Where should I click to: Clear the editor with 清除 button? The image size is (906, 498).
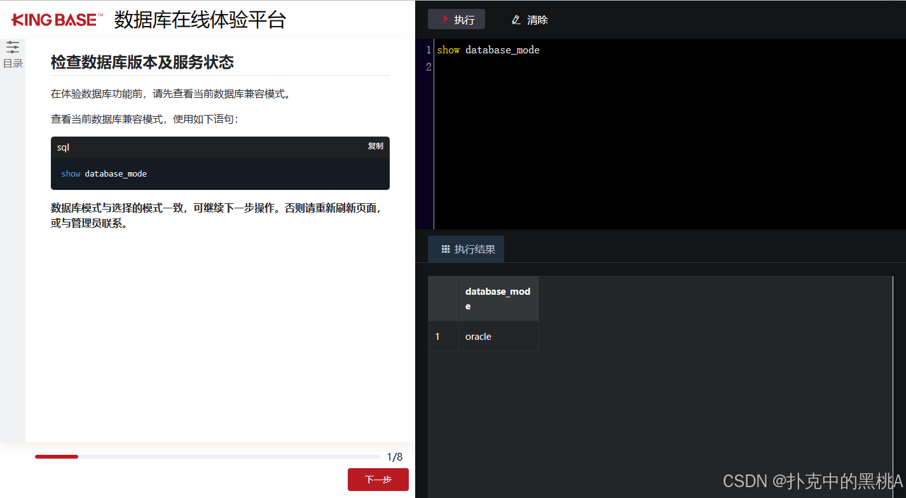click(530, 20)
